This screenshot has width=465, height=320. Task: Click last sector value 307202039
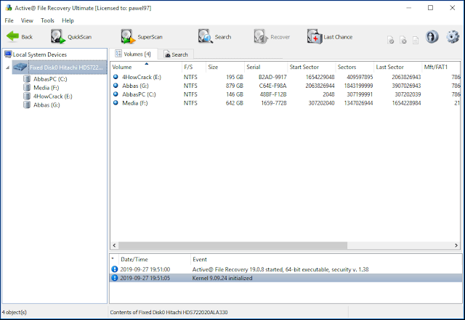click(408, 94)
